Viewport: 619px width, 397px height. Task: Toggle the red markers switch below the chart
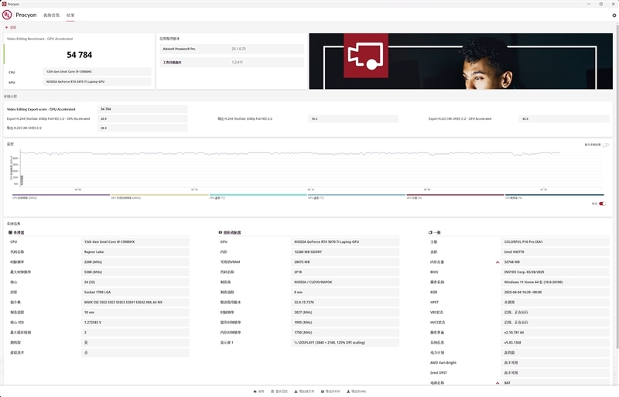(602, 204)
